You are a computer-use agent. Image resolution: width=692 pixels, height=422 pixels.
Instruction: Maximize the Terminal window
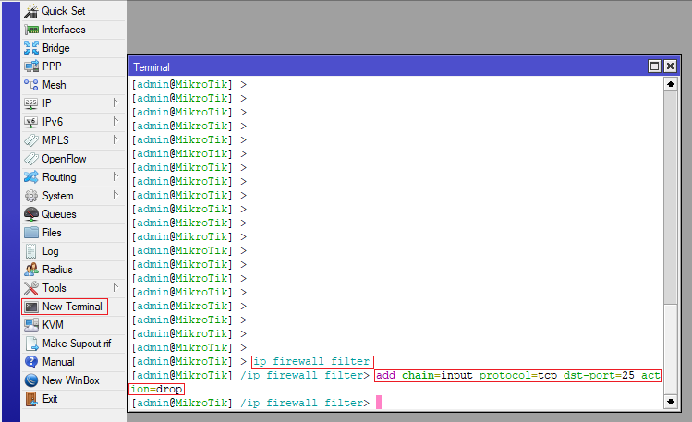pyautogui.click(x=654, y=66)
